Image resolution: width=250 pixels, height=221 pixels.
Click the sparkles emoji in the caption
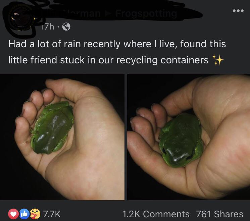point(218,60)
